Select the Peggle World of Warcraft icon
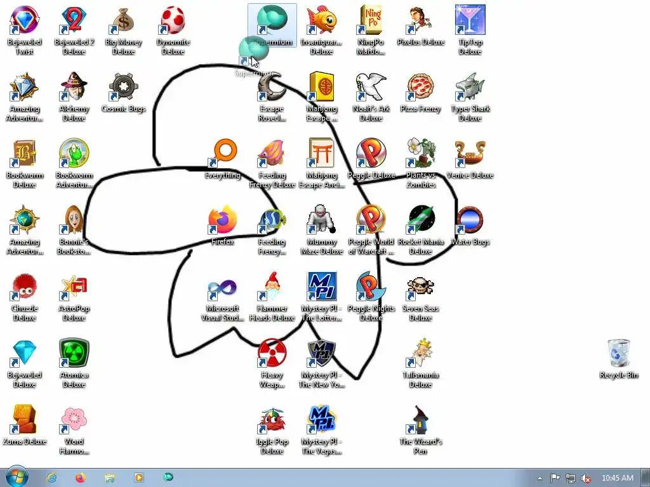 [371, 230]
